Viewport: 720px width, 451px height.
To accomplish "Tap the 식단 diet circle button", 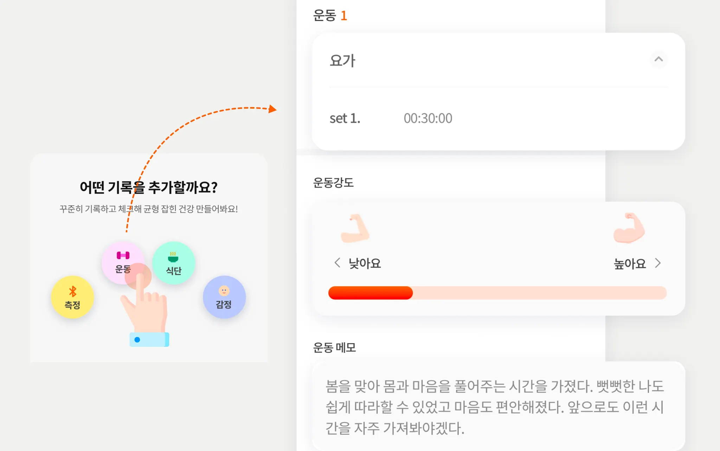I will pos(173,263).
